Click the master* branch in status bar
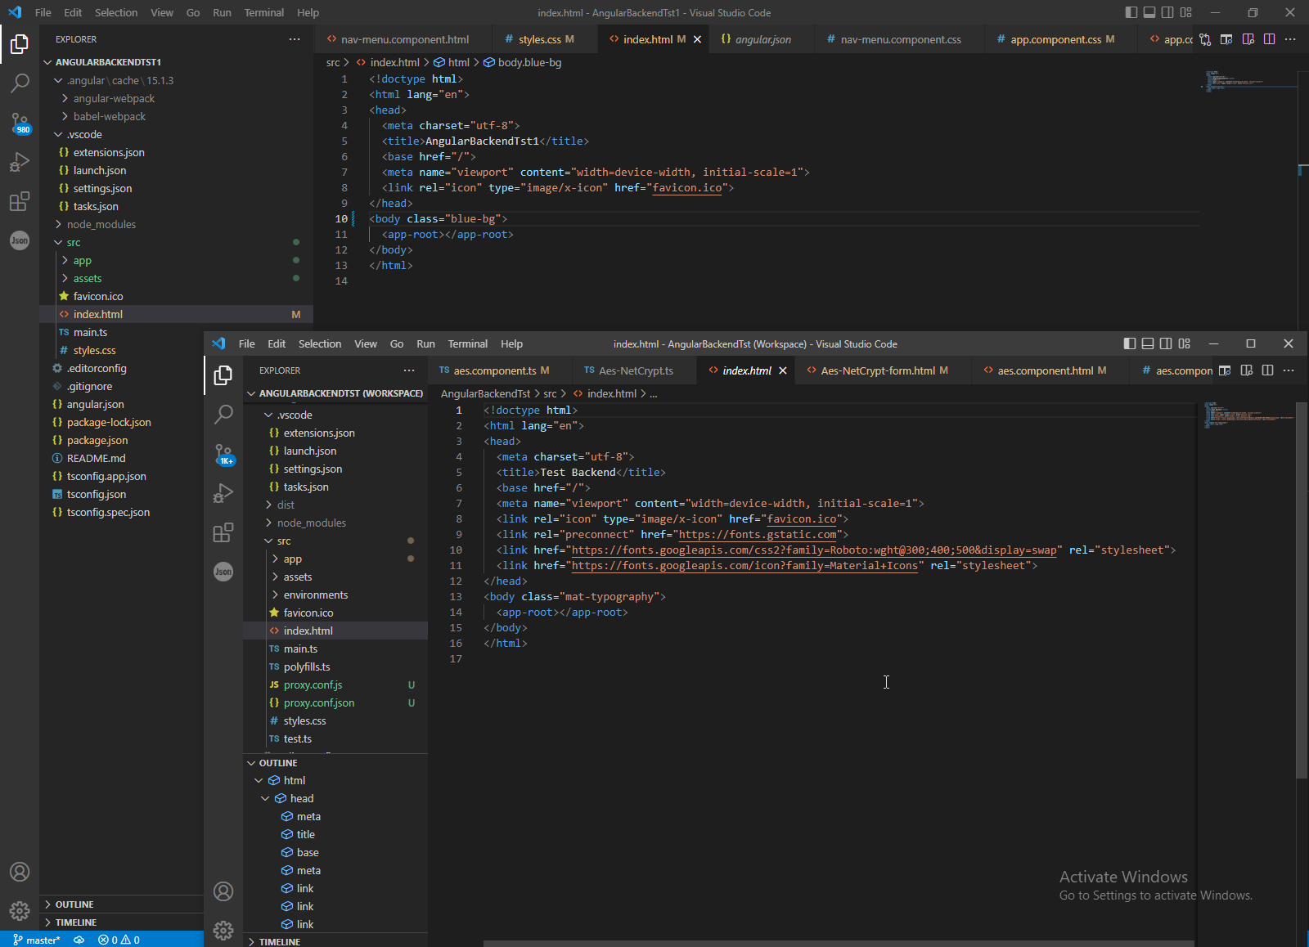This screenshot has width=1309, height=947. [38, 940]
